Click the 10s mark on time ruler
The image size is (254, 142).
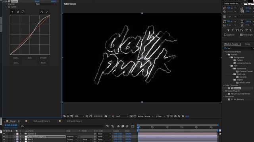pyautogui.click(x=167, y=127)
